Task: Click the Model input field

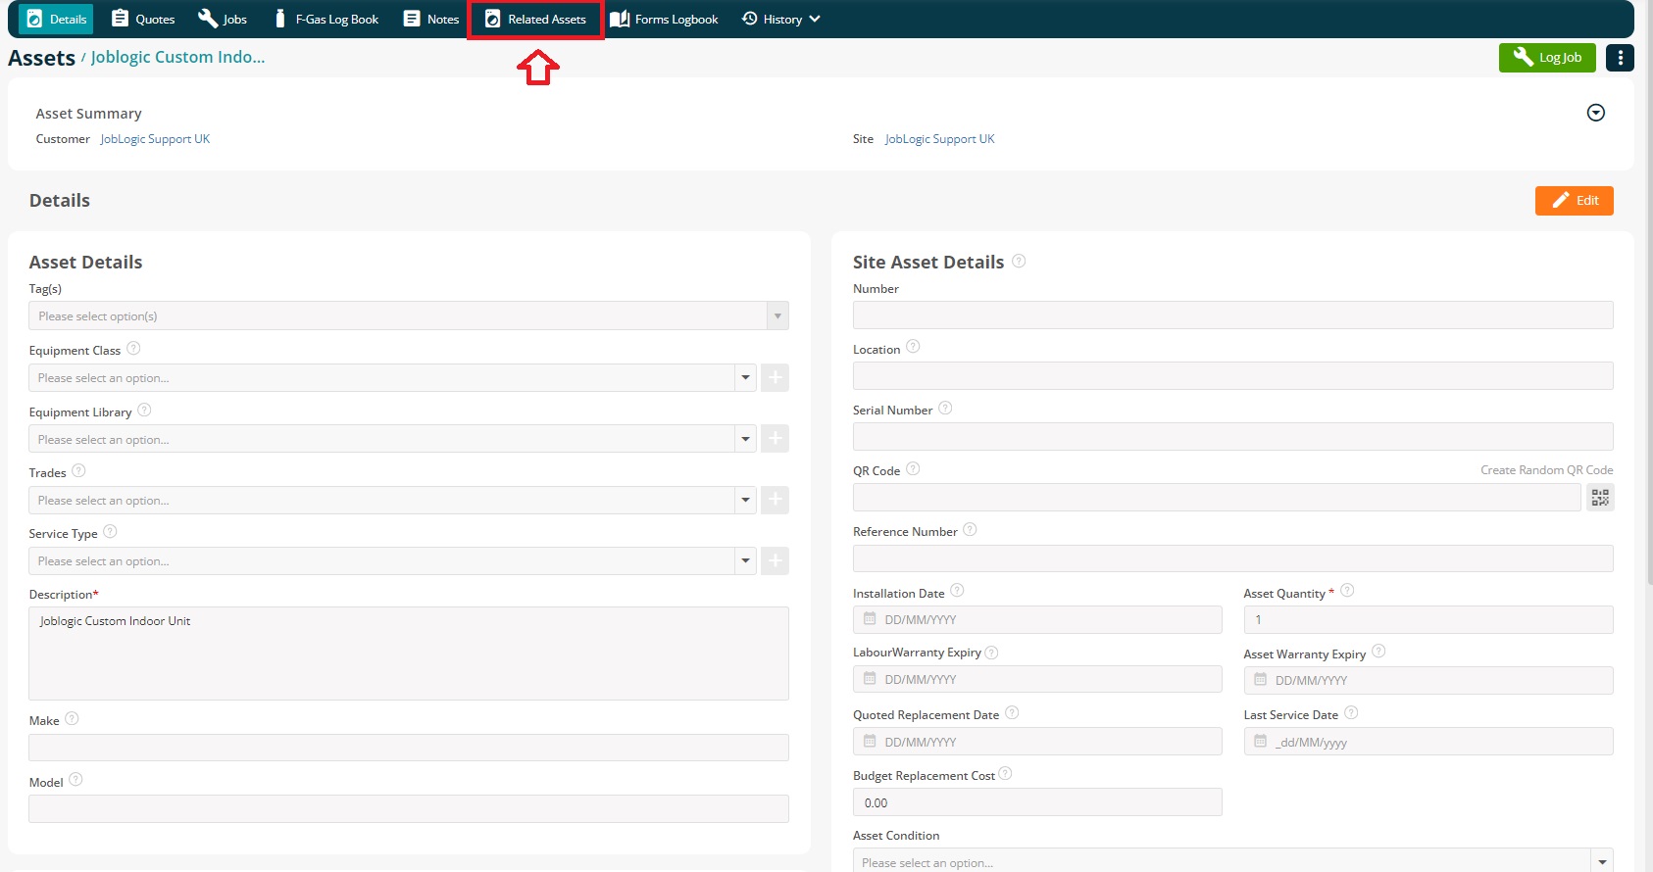Action: 409,808
